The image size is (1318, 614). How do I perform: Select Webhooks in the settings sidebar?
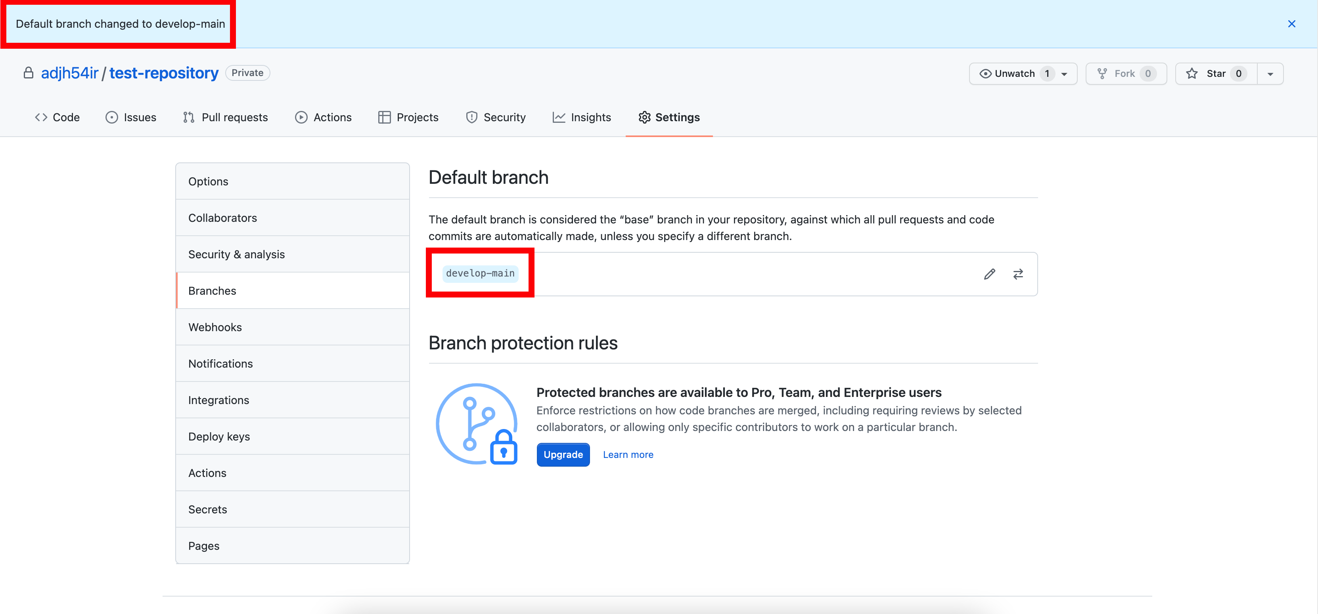[215, 327]
